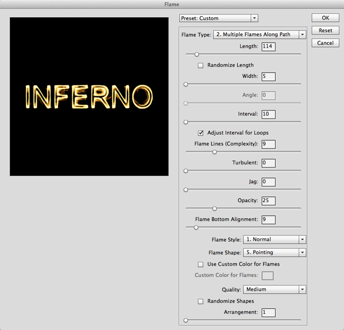This screenshot has width=344, height=330.
Task: Click the Flame Bottom Alignment field
Action: tap(268, 219)
